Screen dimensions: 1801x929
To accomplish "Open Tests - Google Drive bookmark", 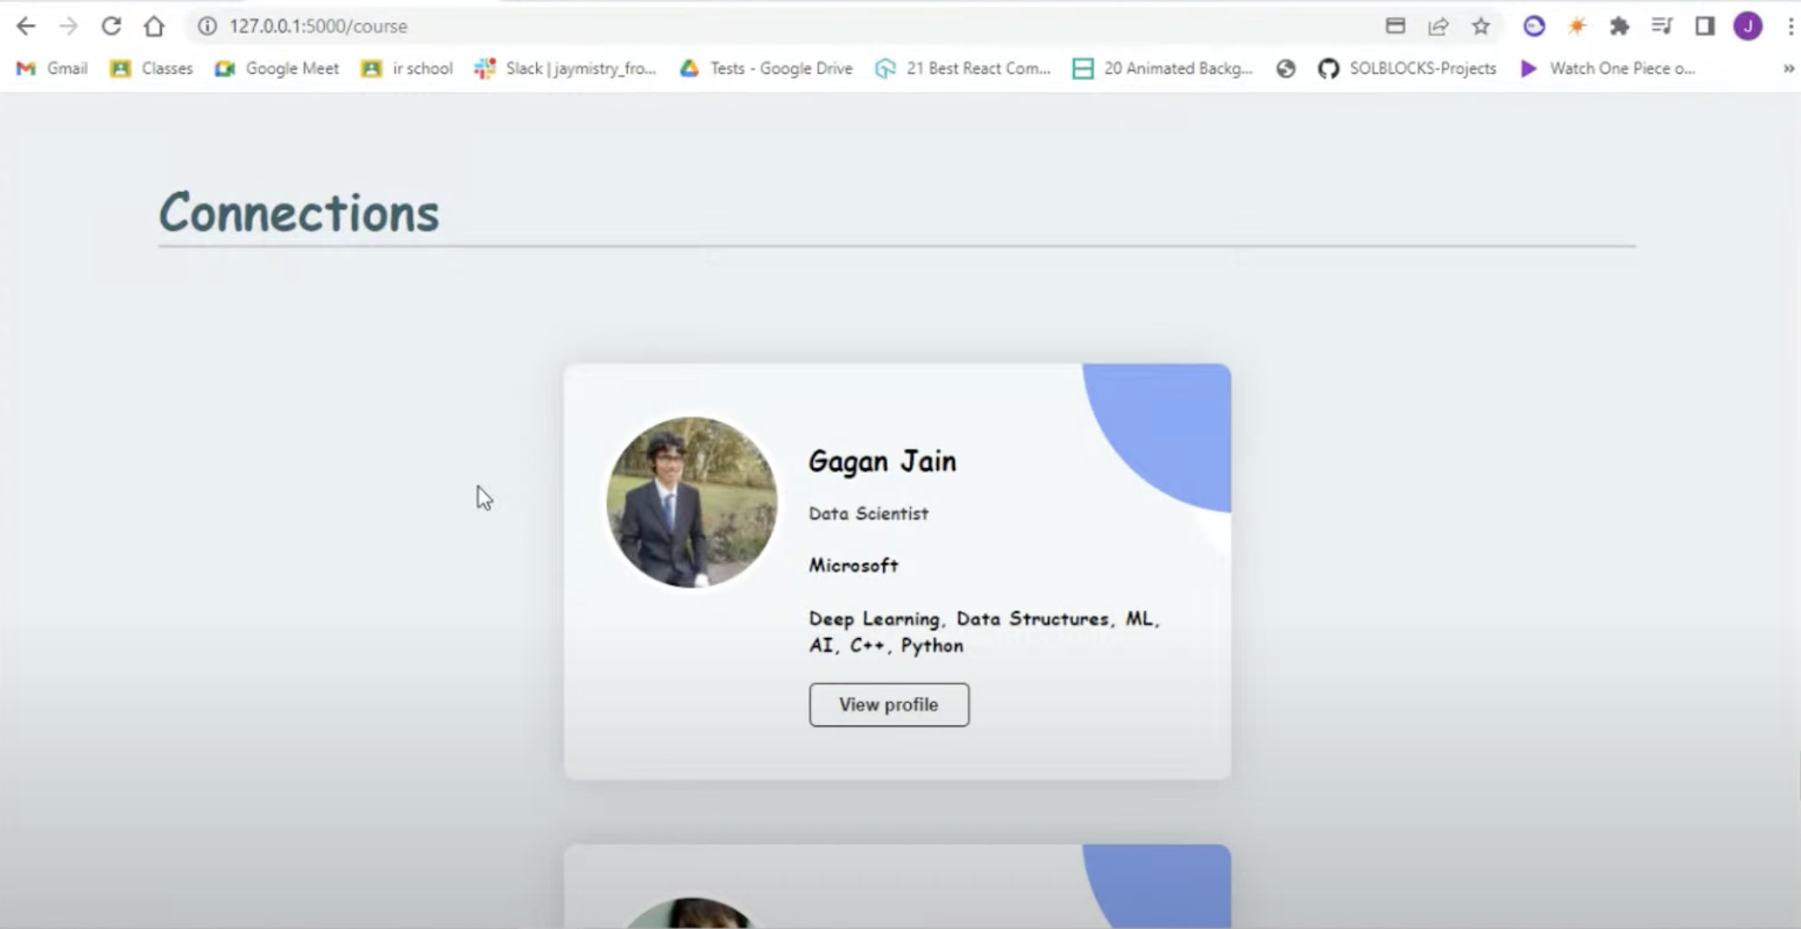I will pos(766,69).
